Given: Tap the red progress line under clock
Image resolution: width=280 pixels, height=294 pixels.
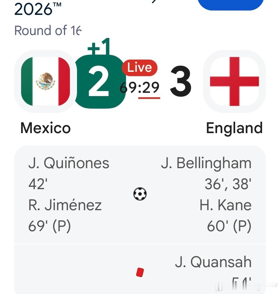Looking at the screenshot, I should point(149,98).
